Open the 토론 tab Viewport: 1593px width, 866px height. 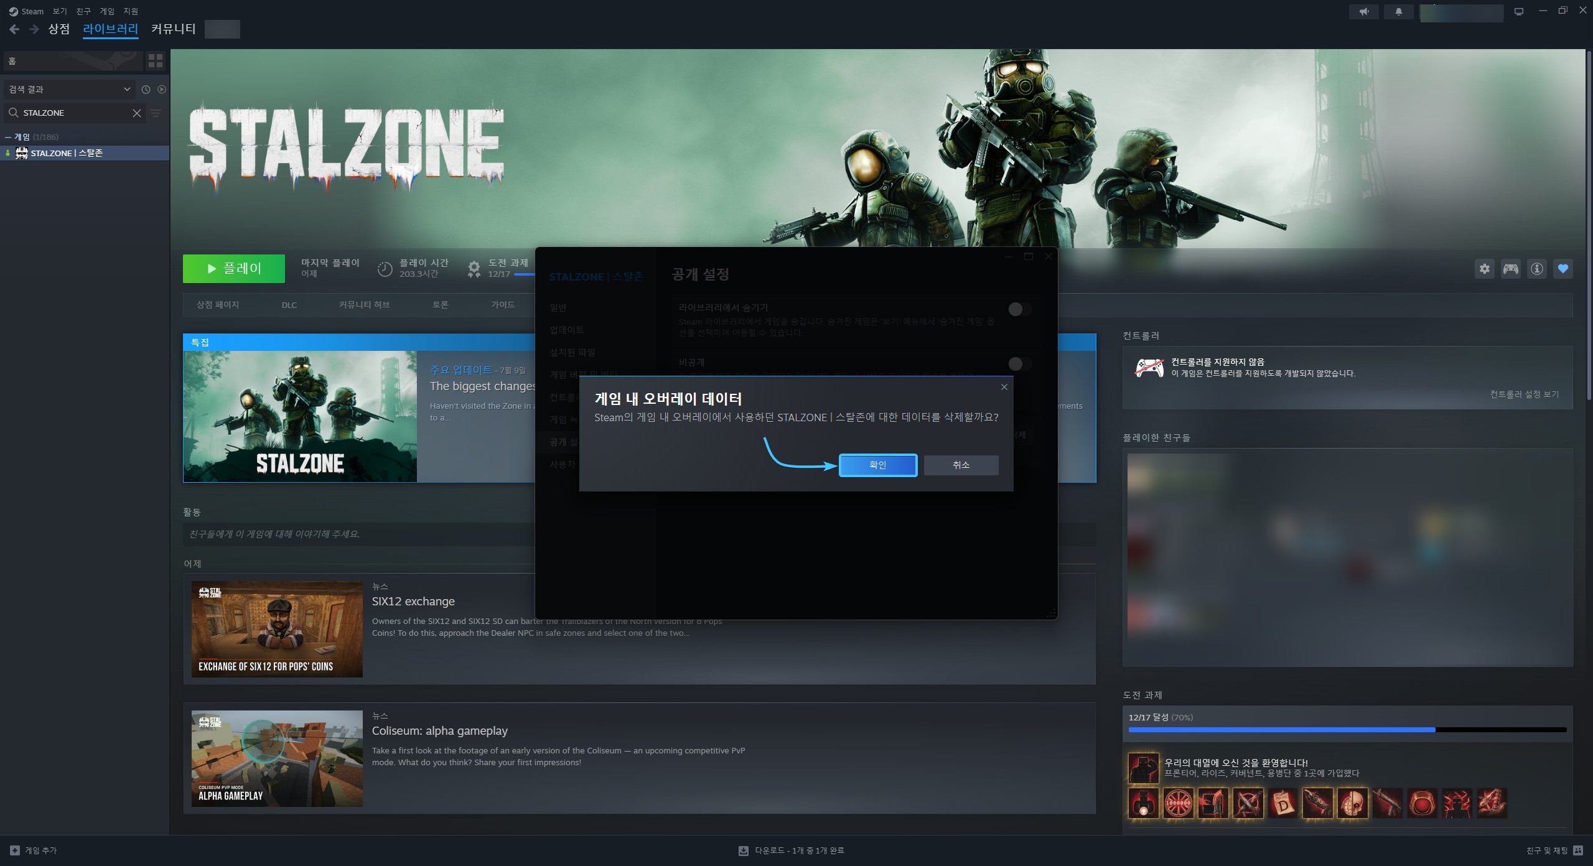pyautogui.click(x=440, y=305)
